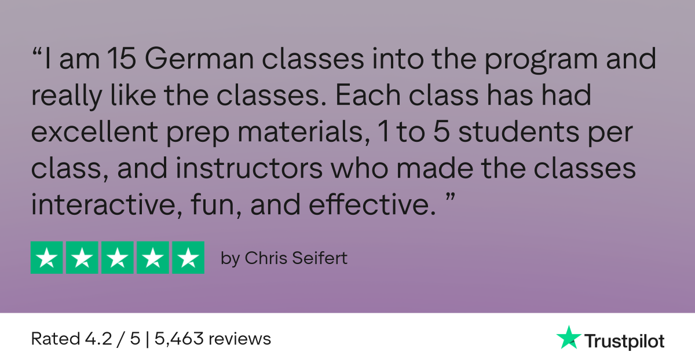The image size is (695, 363).
Task: Click the fourth green rating star
Action: (153, 258)
